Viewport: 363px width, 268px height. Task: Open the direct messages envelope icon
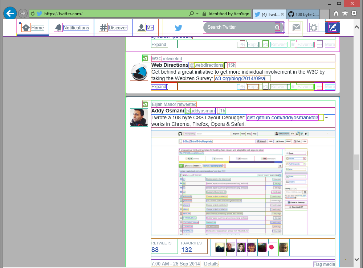(296, 28)
